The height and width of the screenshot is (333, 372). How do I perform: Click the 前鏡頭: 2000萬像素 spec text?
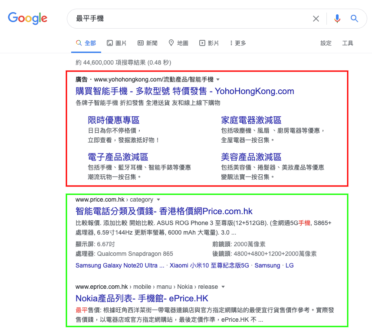[x=239, y=244]
